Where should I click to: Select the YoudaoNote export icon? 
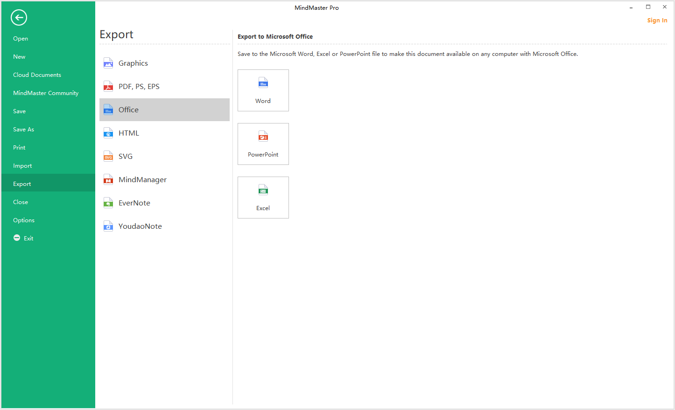click(108, 226)
